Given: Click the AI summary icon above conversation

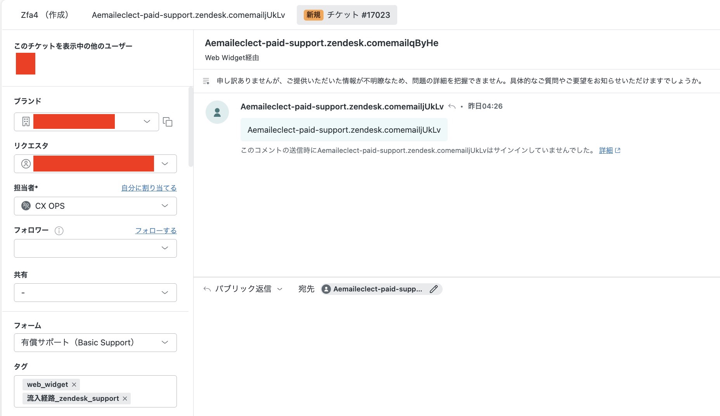Looking at the screenshot, I should pos(206,81).
